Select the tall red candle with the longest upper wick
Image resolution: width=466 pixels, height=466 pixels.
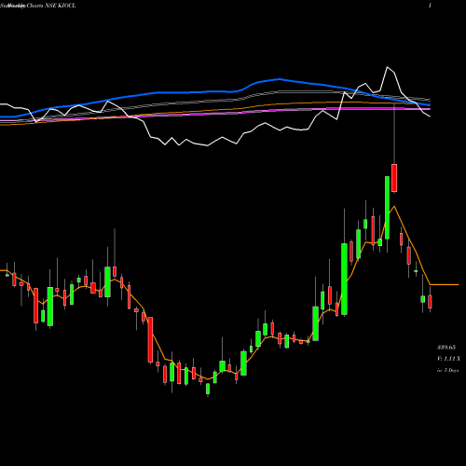pyautogui.click(x=394, y=178)
